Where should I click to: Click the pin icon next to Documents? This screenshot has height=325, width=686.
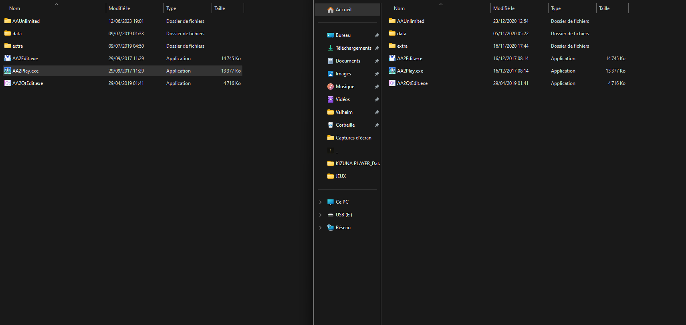[x=377, y=61]
